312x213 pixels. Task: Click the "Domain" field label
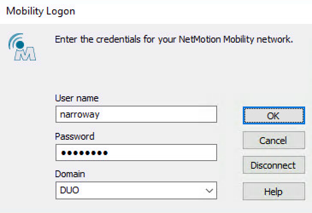70,174
